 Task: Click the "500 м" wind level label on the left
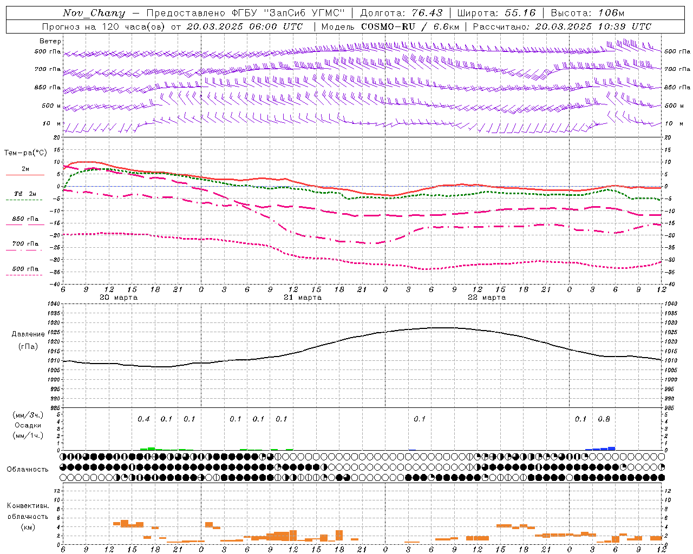tap(51, 105)
